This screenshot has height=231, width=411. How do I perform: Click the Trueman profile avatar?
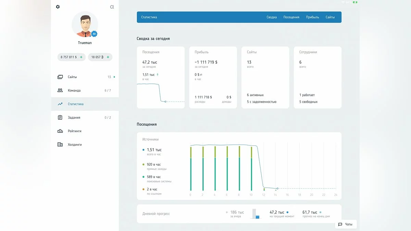pos(85,25)
